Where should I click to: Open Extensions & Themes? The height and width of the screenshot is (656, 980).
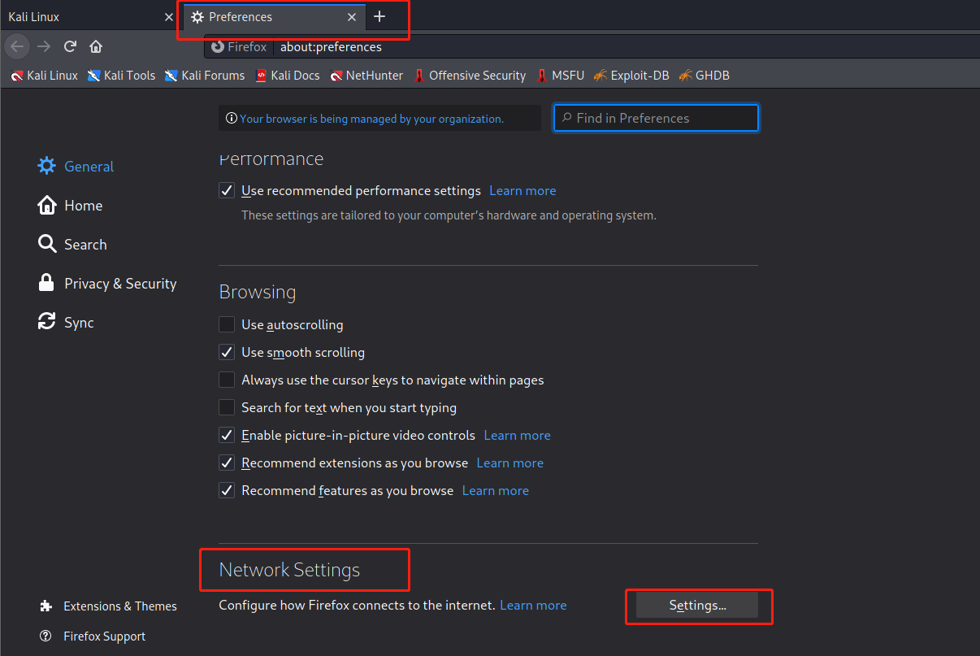click(x=108, y=606)
